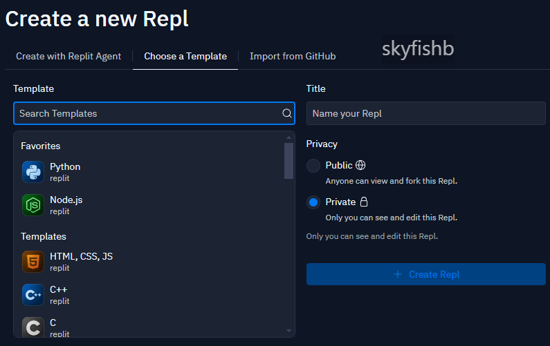Click the search magnifier icon in Templates field
The image size is (550, 346).
(287, 113)
